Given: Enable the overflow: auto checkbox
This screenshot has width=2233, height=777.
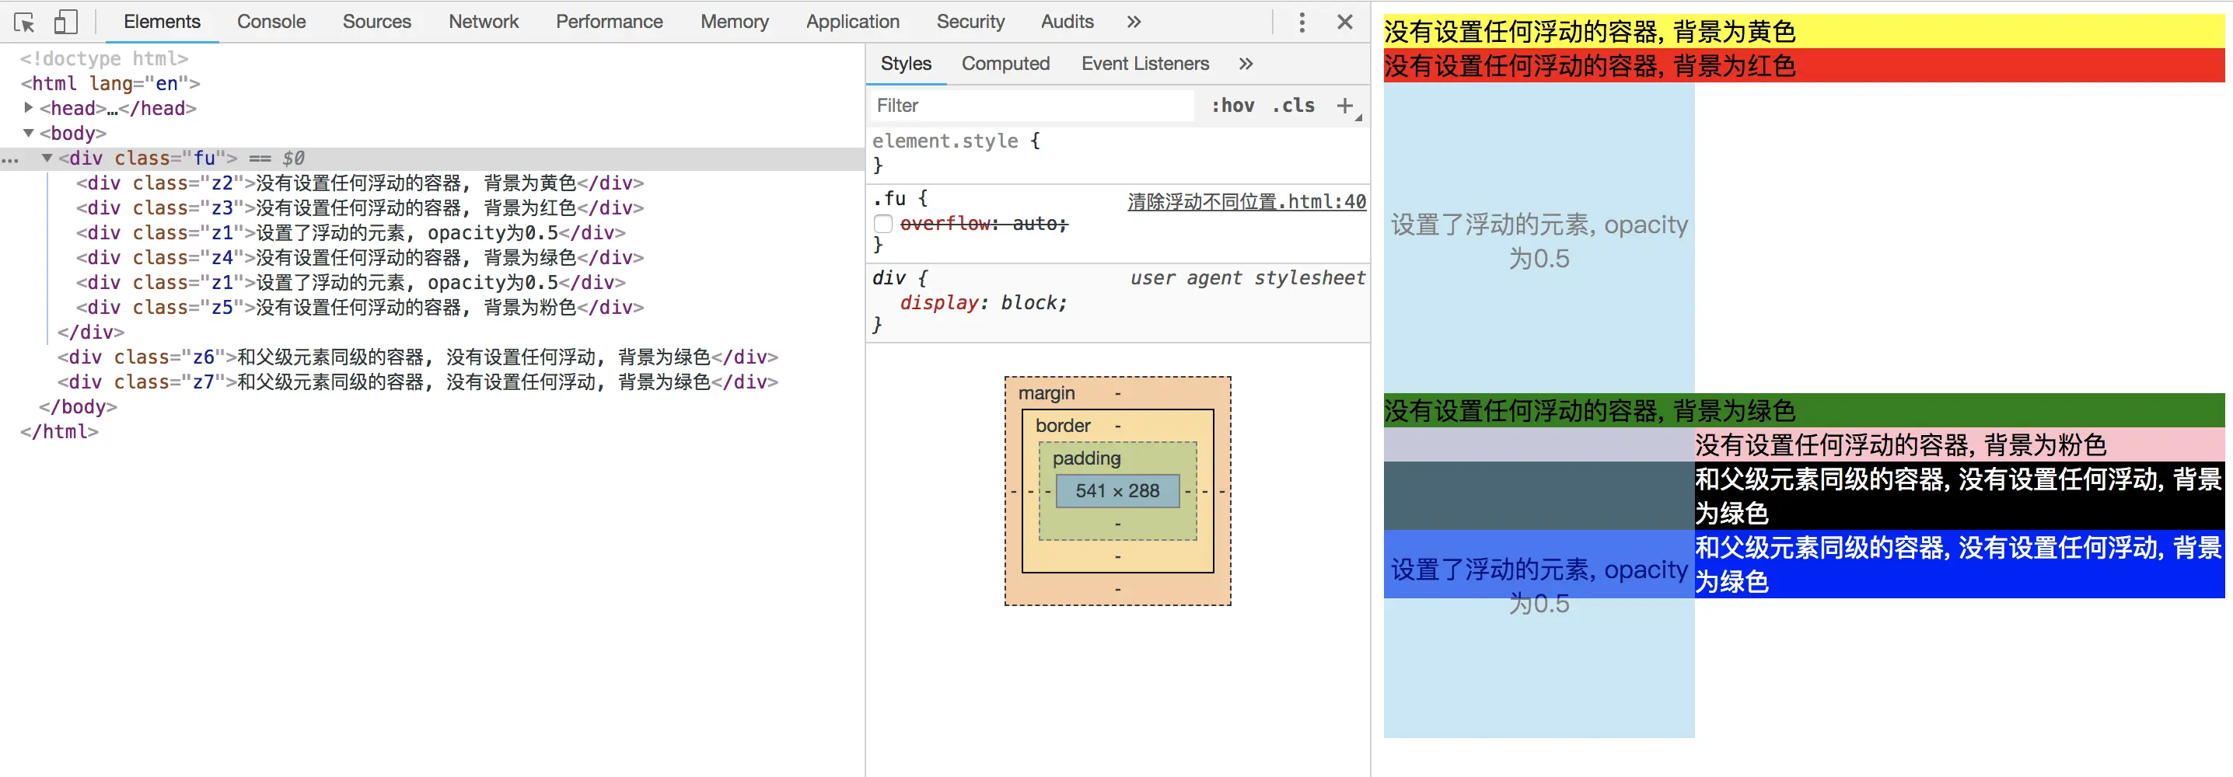Looking at the screenshot, I should [882, 225].
